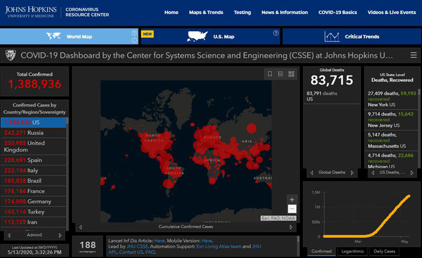
Task: Open the first Here link for the Lancet article
Action: (x=159, y=241)
